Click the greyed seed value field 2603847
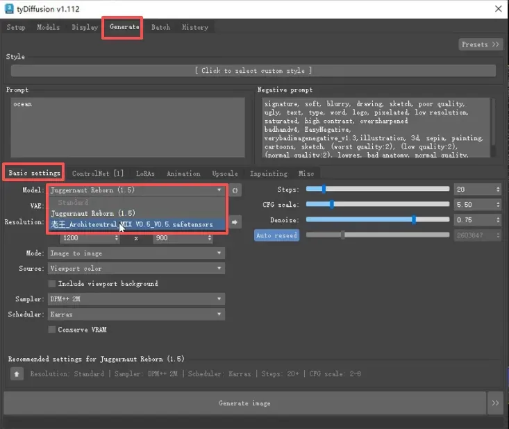Image resolution: width=509 pixels, height=429 pixels. coord(478,235)
